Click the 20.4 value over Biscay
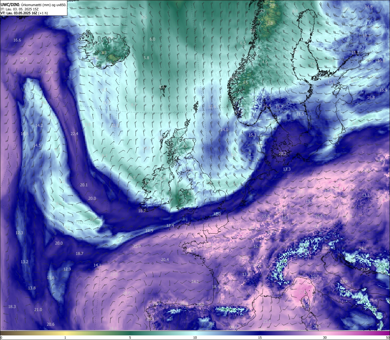This screenshot has width=390, height=340. point(165,260)
